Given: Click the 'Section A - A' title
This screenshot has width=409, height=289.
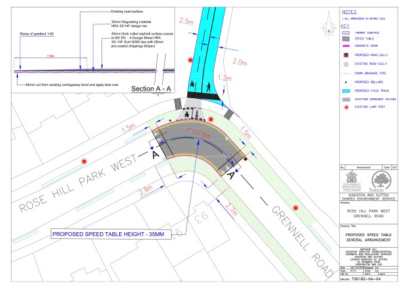Looking at the screenshot, I should pyautogui.click(x=151, y=89).
